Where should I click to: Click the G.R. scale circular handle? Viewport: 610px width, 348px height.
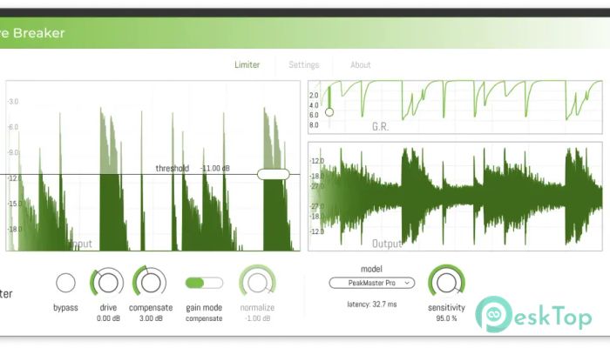pyautogui.click(x=329, y=112)
